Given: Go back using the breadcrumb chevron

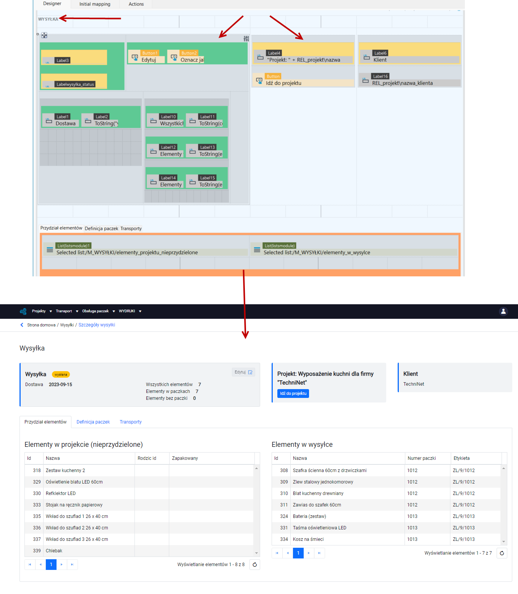Looking at the screenshot, I should point(22,325).
